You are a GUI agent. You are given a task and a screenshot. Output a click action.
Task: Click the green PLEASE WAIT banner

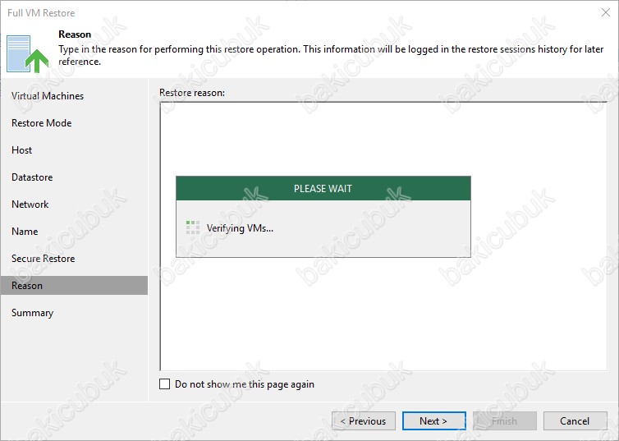323,189
